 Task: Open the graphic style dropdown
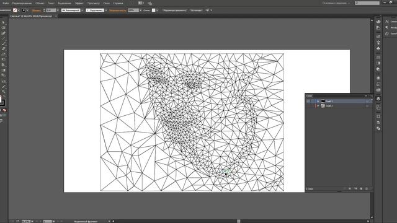coord(157,11)
